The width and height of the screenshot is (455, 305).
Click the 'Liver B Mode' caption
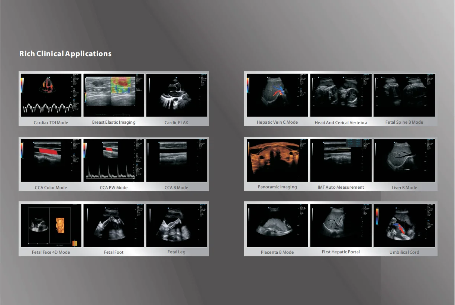[404, 188]
